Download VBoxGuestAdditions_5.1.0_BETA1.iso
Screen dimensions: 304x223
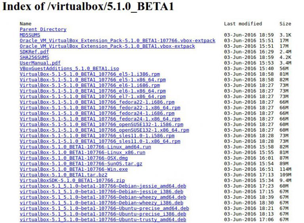(x=69, y=69)
